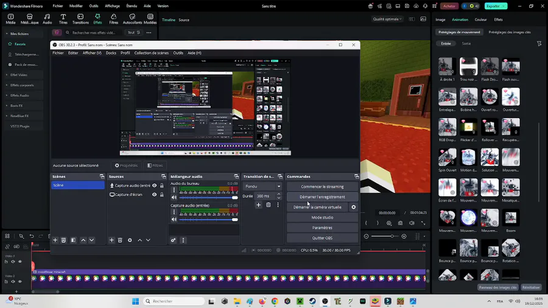The width and height of the screenshot is (548, 308).
Task: Open virtual camera settings gear in OBS
Action: (x=354, y=207)
